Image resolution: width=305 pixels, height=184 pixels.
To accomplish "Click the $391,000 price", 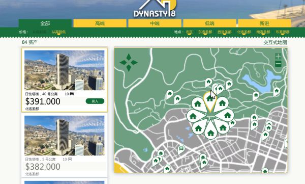I will click(43, 101).
